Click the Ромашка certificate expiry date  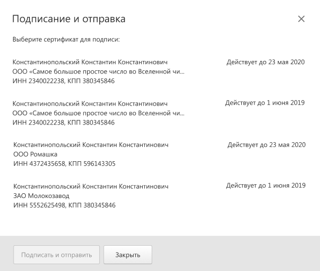(x=266, y=145)
